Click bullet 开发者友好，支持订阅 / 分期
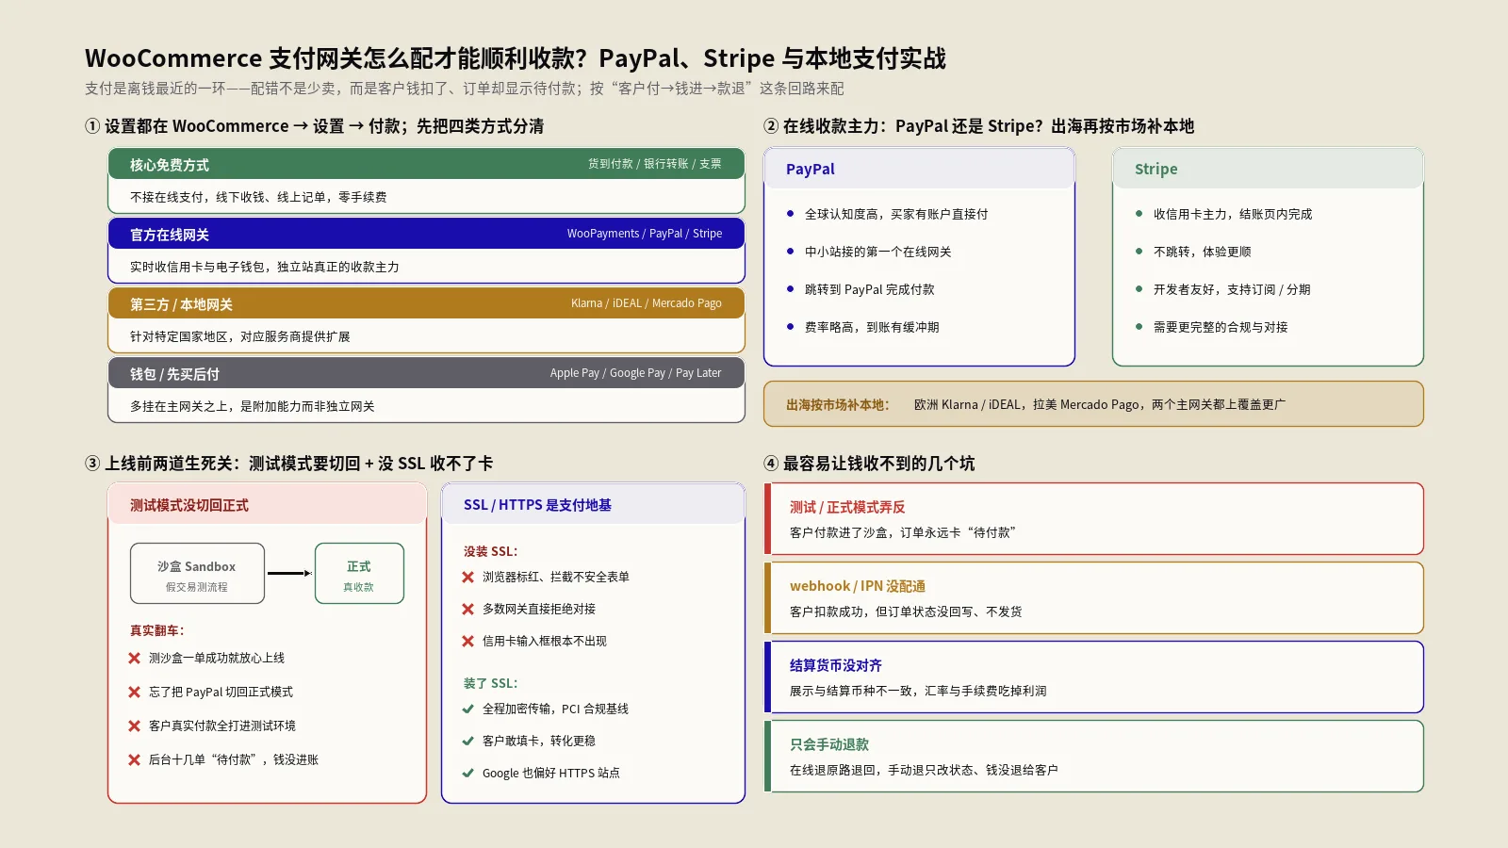Image resolution: width=1508 pixels, height=848 pixels. 1232,289
